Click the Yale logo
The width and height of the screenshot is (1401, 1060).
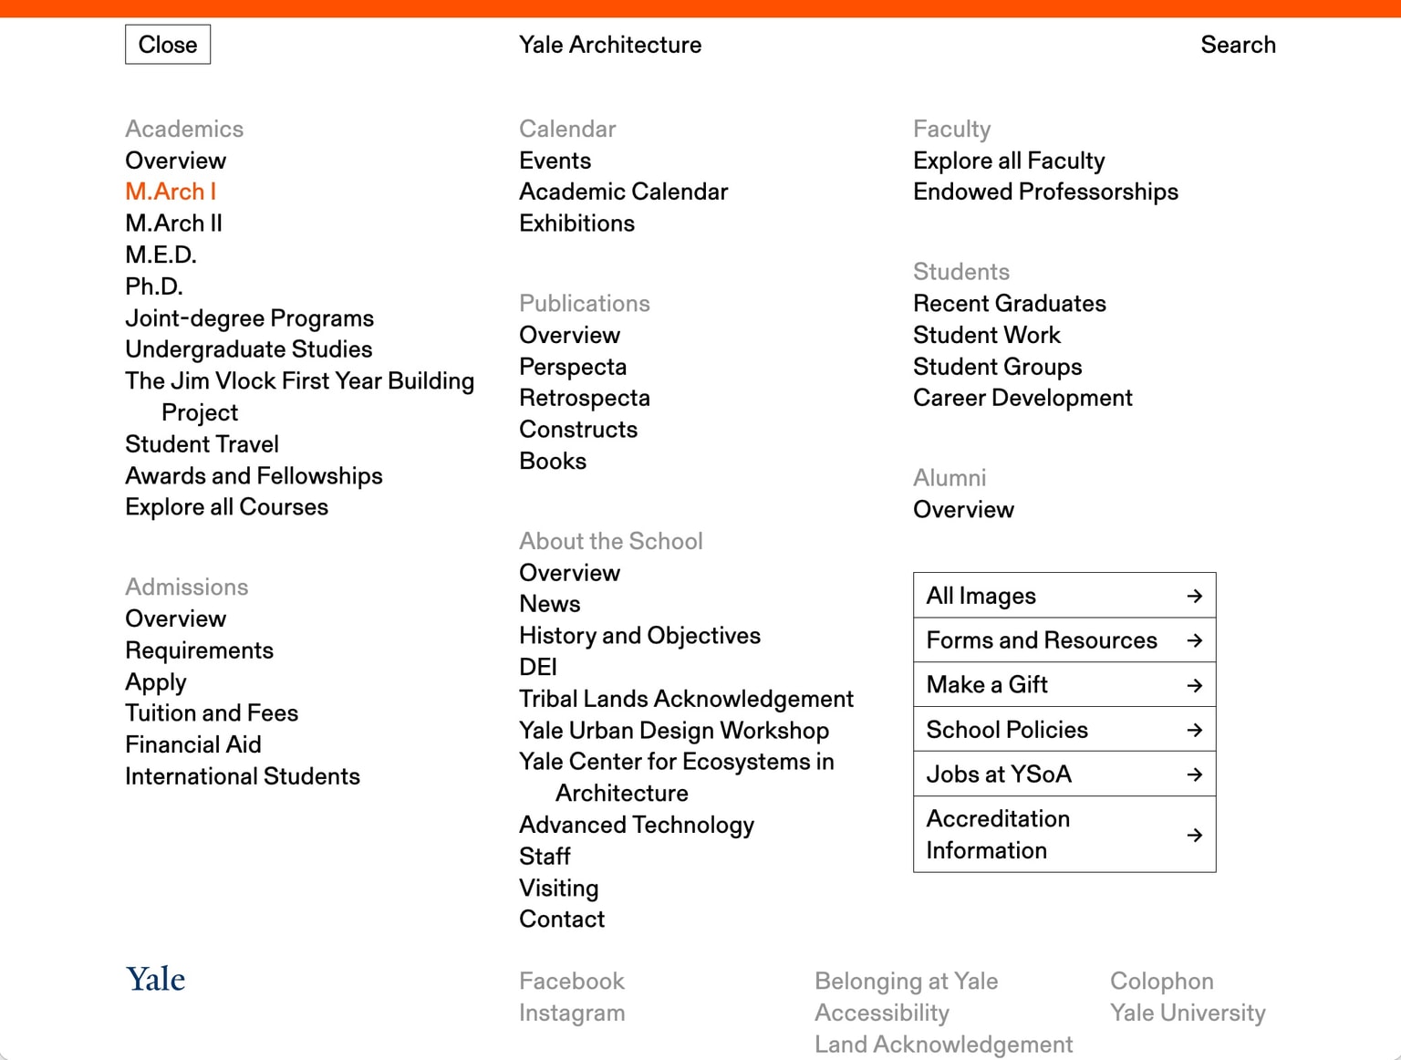coord(155,980)
